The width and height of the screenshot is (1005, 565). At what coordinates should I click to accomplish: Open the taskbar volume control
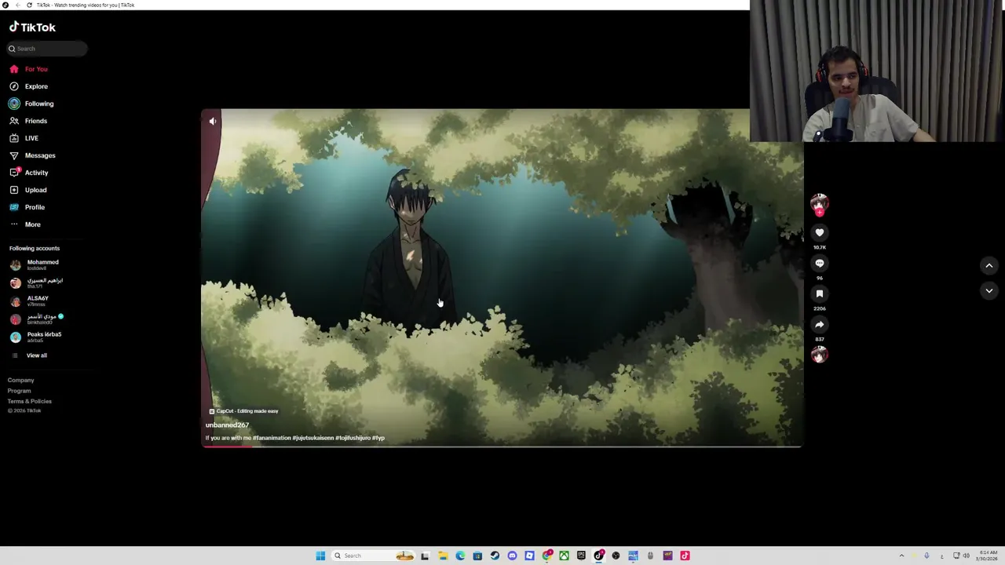966,556
